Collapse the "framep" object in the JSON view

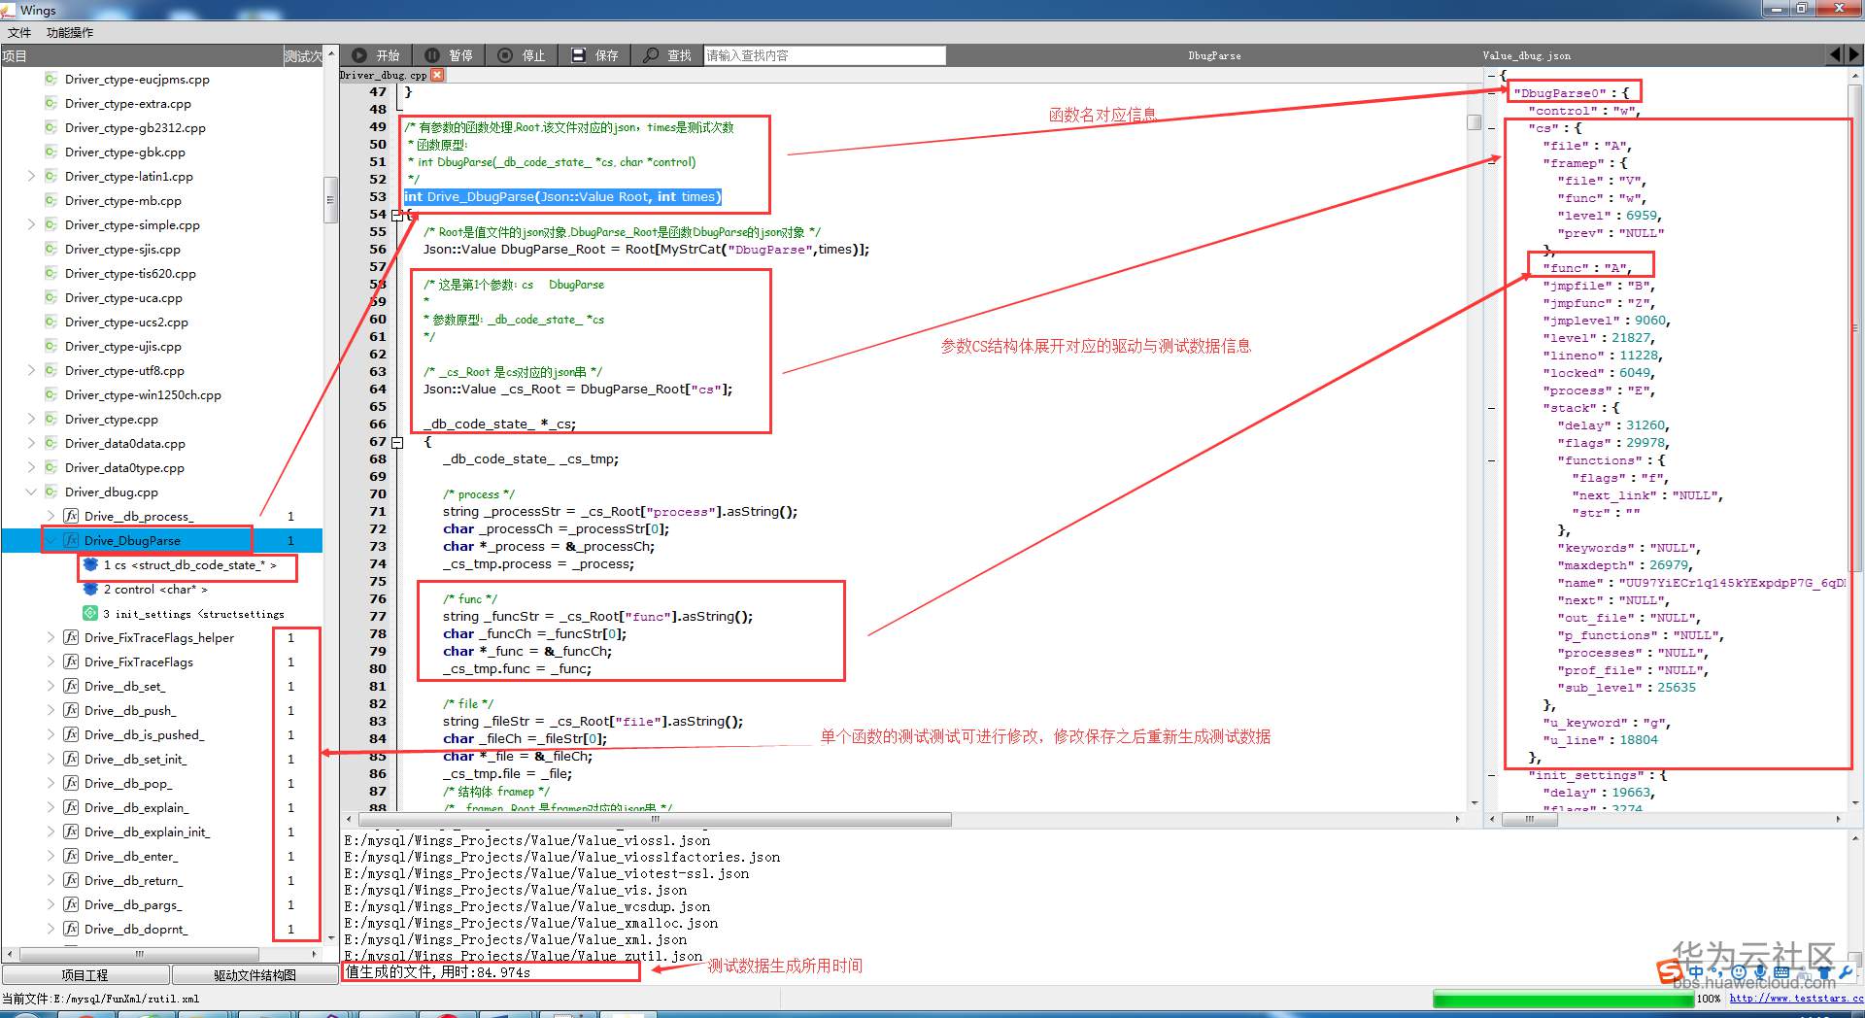tap(1492, 163)
